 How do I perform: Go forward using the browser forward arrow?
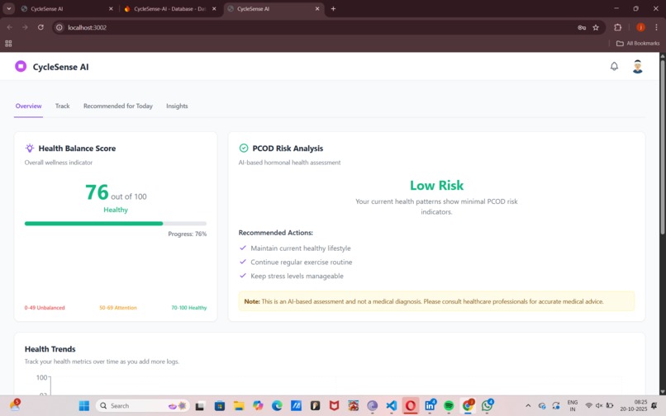click(x=25, y=27)
